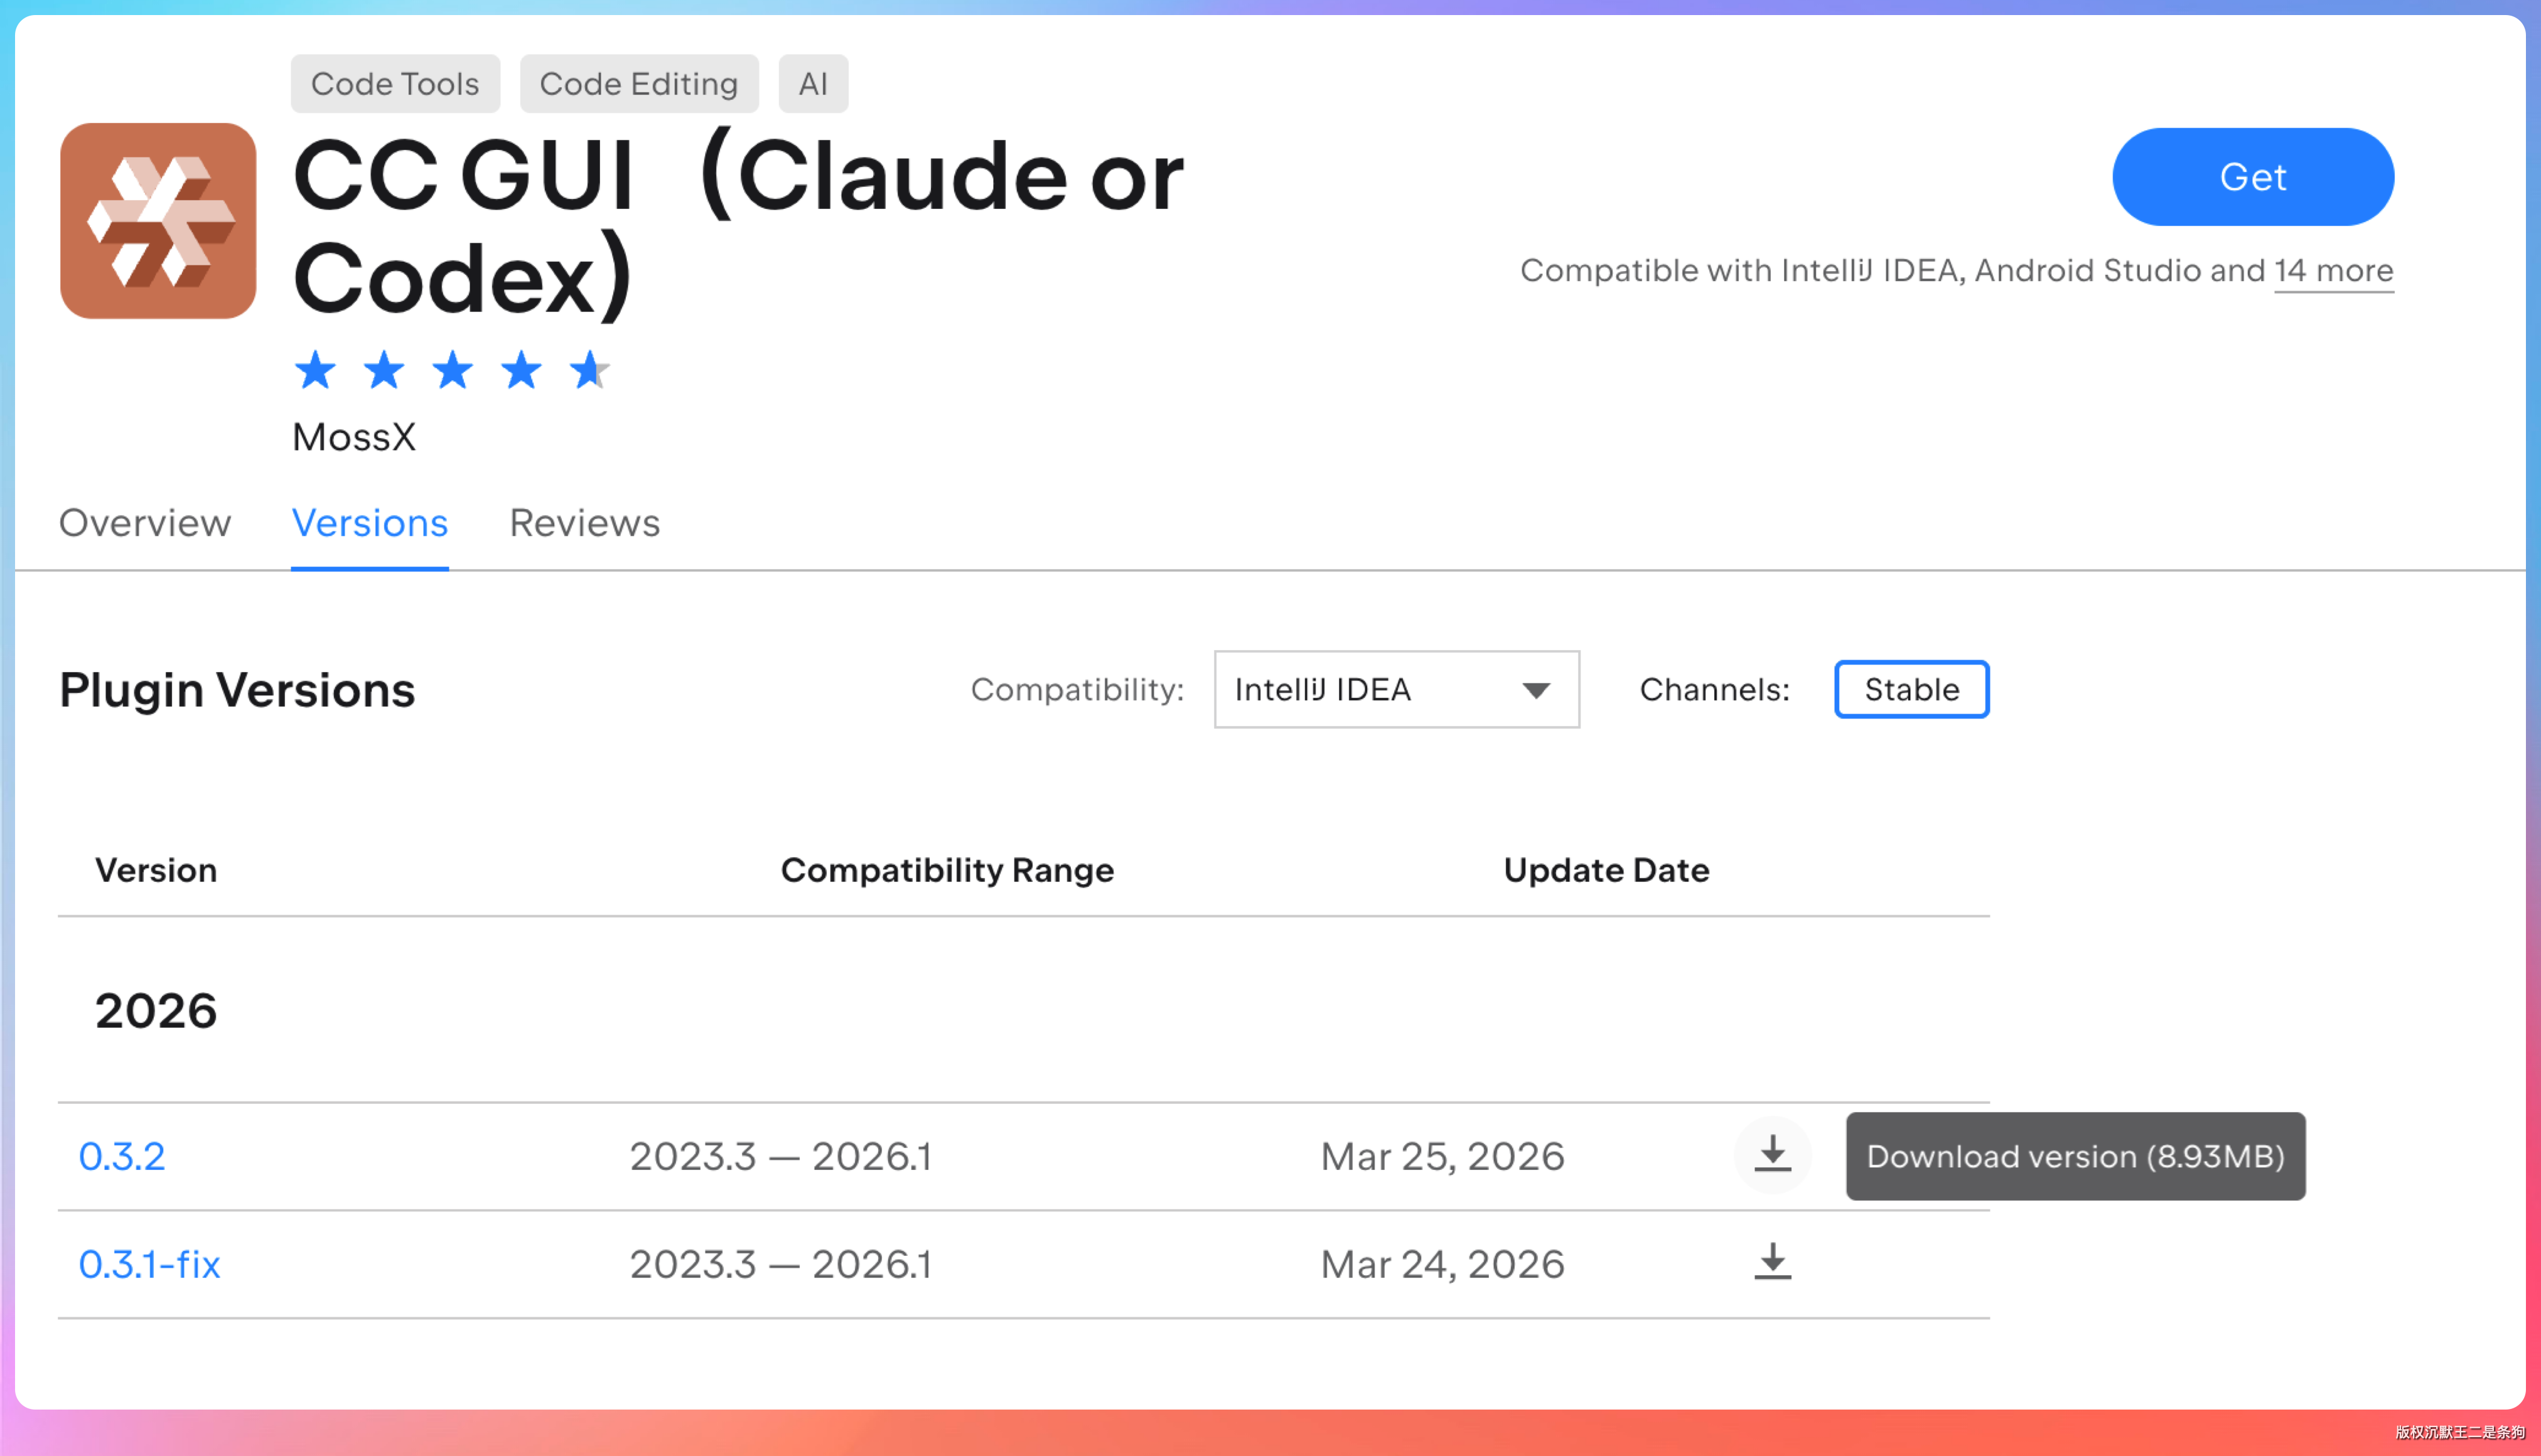The width and height of the screenshot is (2541, 1456).
Task: Open version 0.3.1-fix details link
Action: pos(149,1264)
